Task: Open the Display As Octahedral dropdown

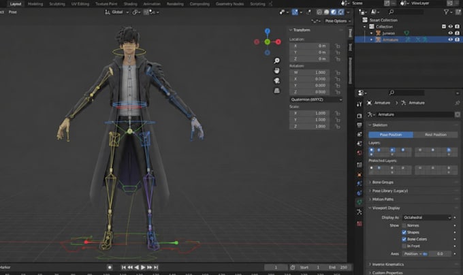Action: 427,217
